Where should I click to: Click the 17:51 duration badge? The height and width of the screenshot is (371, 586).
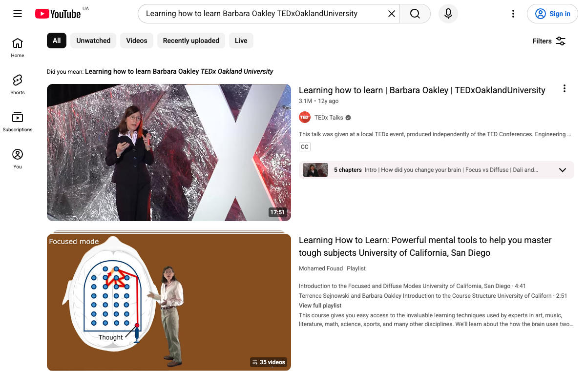[x=277, y=212]
